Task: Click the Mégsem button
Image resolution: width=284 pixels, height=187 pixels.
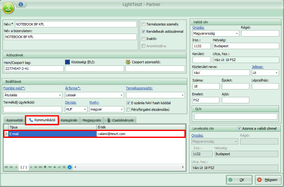Action: pos(268,180)
